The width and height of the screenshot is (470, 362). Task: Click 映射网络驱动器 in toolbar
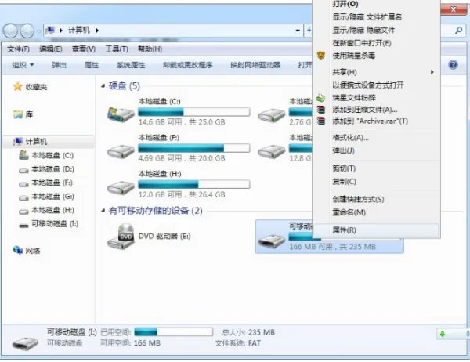pyautogui.click(x=255, y=65)
